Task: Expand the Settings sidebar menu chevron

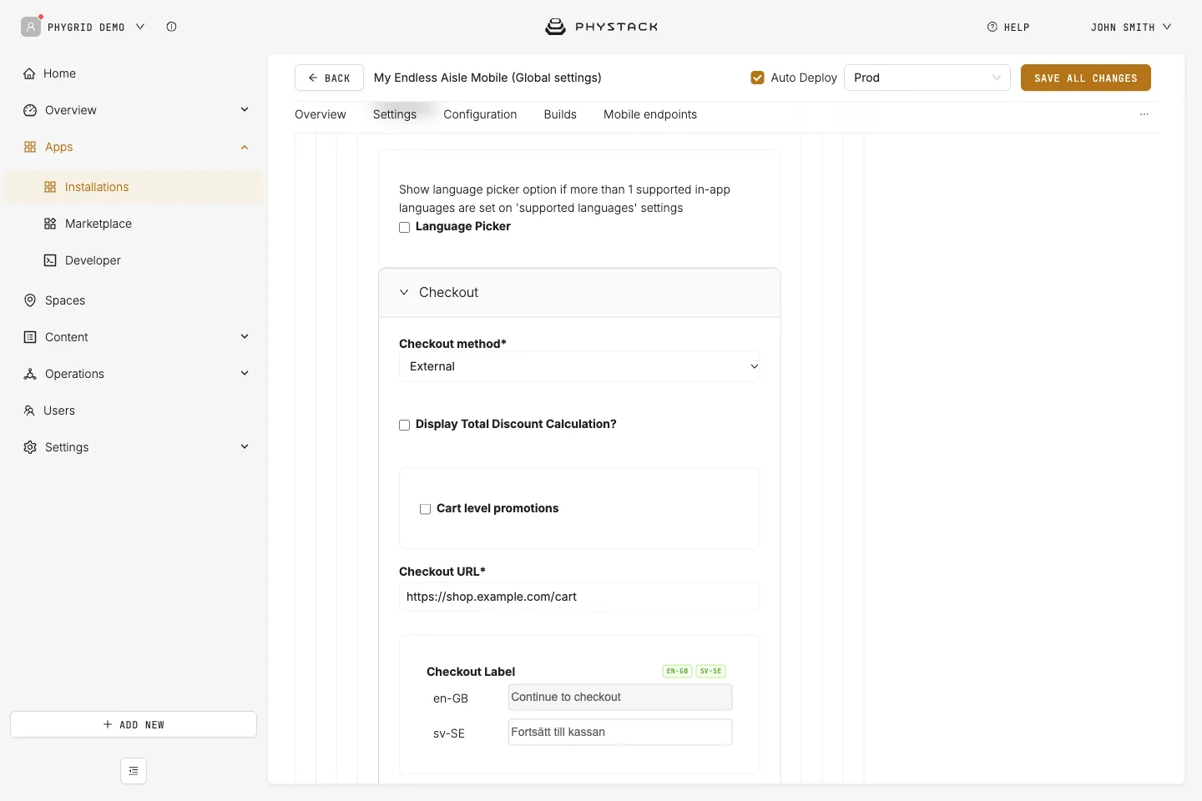Action: (245, 447)
